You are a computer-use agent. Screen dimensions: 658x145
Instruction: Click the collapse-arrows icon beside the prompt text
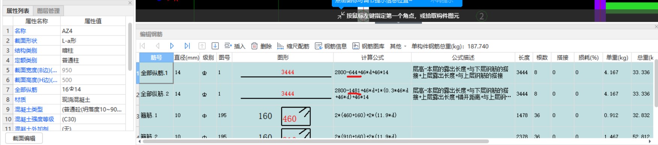pyautogui.click(x=341, y=15)
